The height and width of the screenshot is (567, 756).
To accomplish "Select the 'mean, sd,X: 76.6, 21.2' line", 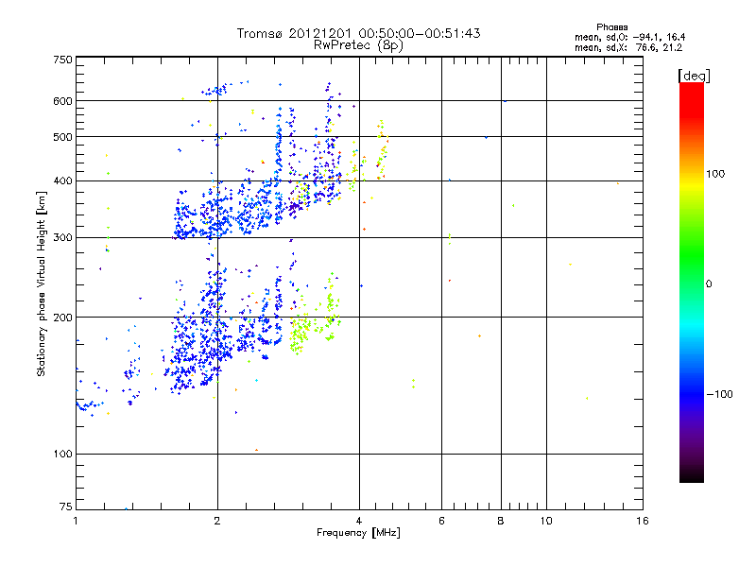I will click(x=628, y=47).
